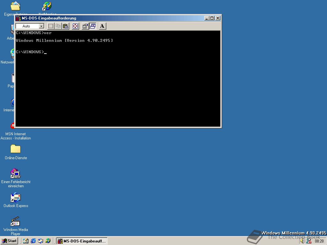Screen dimensions: 327x245
Task: Select the NetMeeting desktop shortcut
Action: (x=47, y=6)
